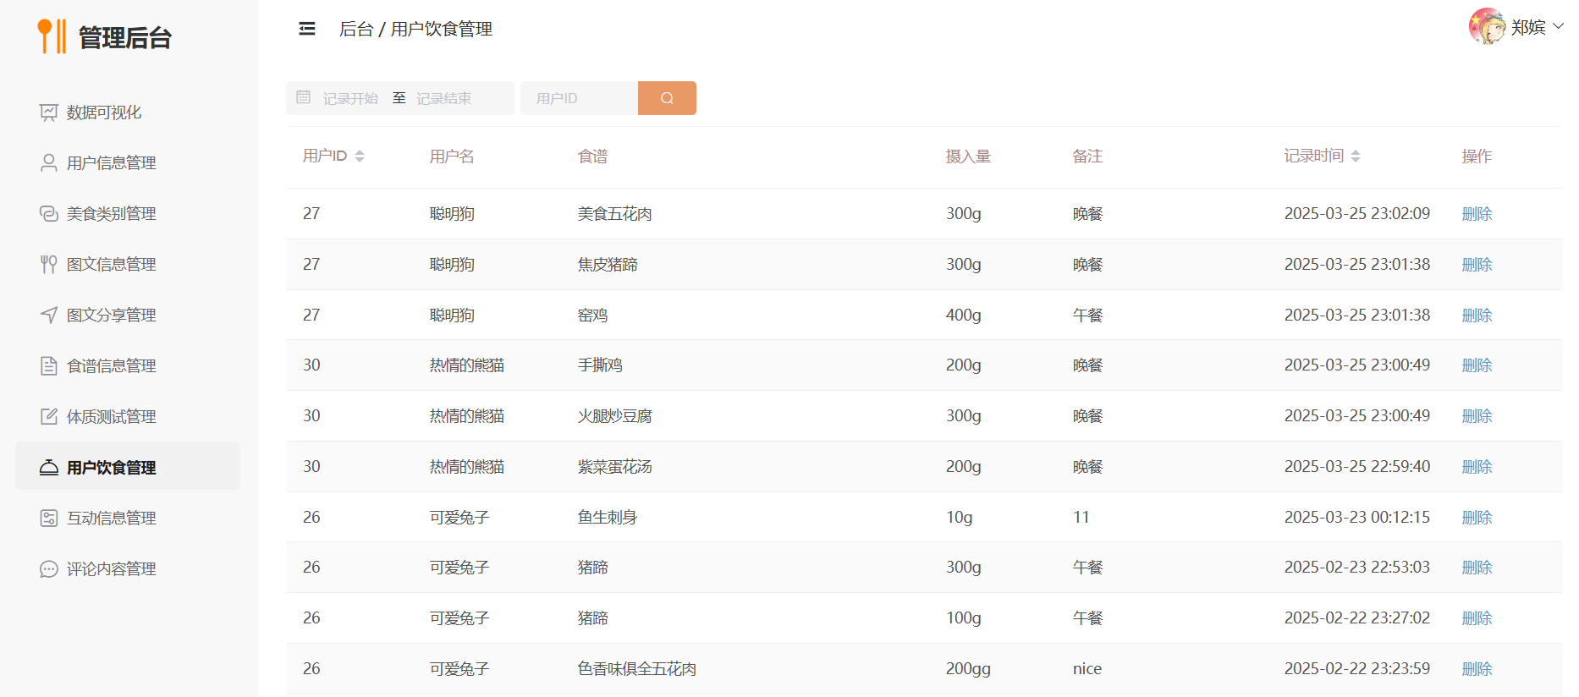Expand the 郑嫔 account dropdown arrow
The height and width of the screenshot is (697, 1579).
tap(1558, 26)
